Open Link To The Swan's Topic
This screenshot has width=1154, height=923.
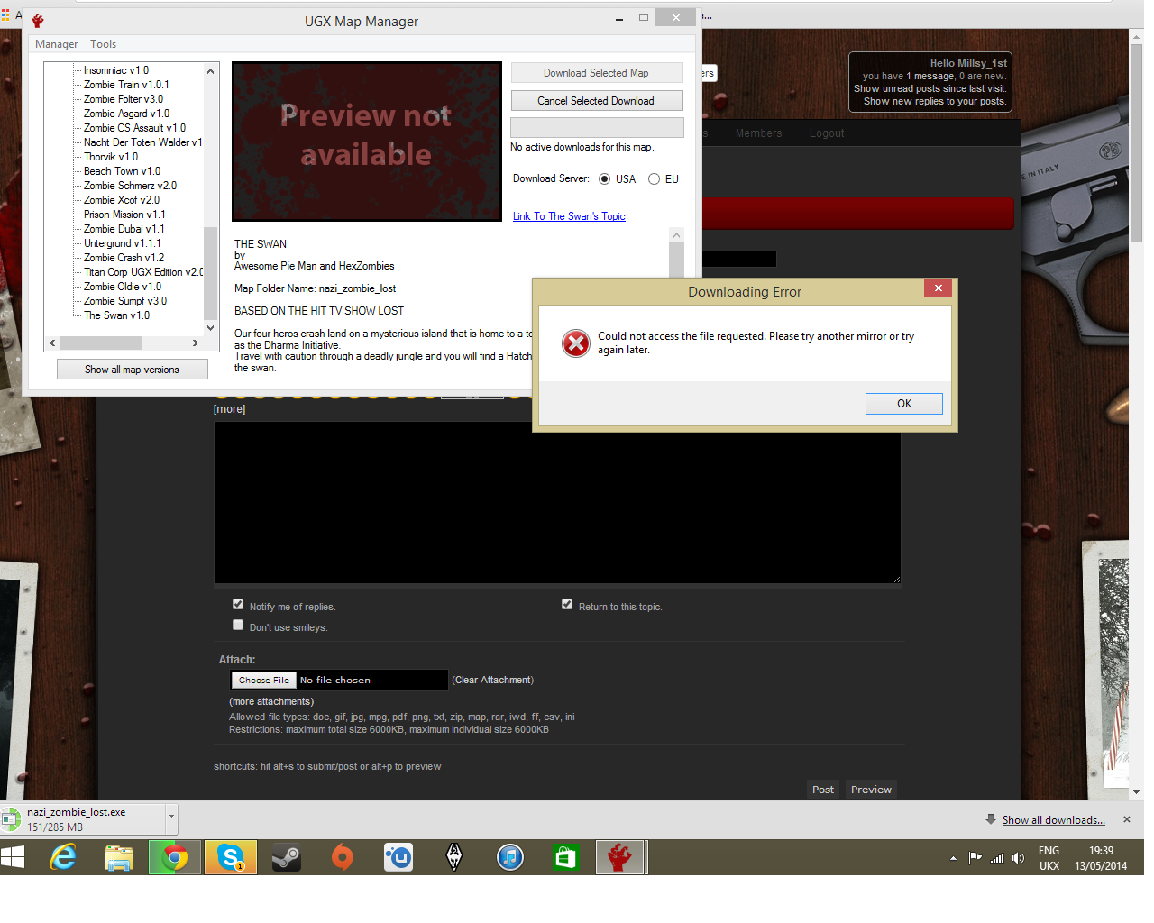point(569,216)
